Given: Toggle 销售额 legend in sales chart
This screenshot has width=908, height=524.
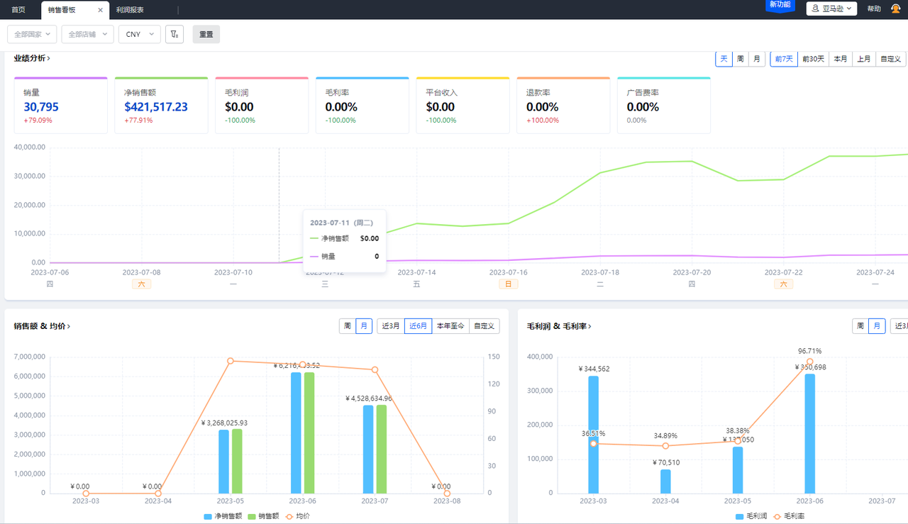Looking at the screenshot, I should [262, 516].
